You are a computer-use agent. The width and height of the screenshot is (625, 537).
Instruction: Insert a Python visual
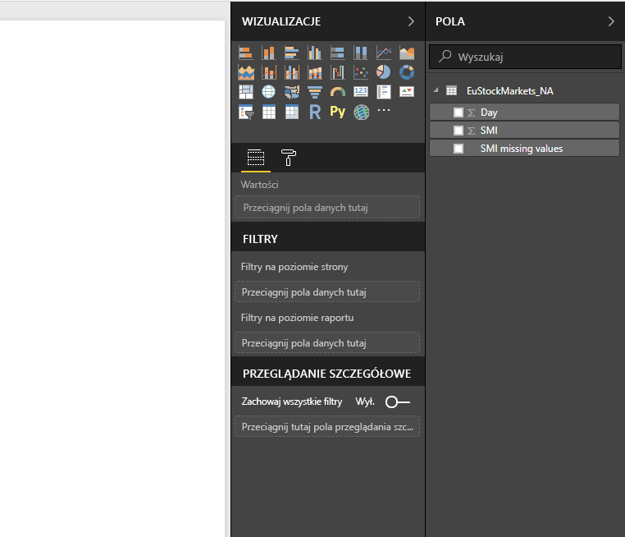tap(338, 112)
